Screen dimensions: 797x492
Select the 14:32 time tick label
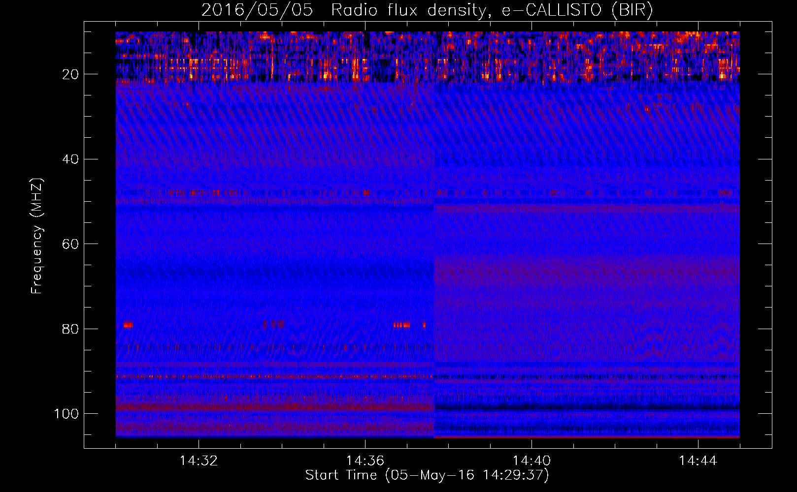199,461
